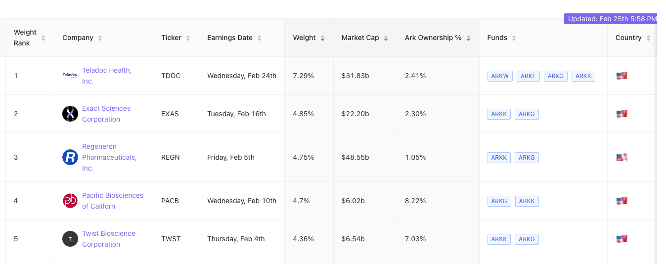The image size is (666, 264).
Task: Select the ARKF fund tag for Teladoc
Action: (x=528, y=76)
